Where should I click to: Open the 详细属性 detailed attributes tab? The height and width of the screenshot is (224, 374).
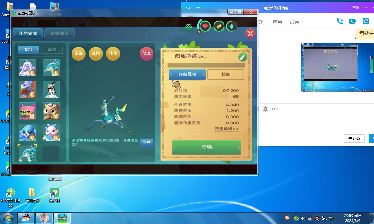click(x=187, y=74)
